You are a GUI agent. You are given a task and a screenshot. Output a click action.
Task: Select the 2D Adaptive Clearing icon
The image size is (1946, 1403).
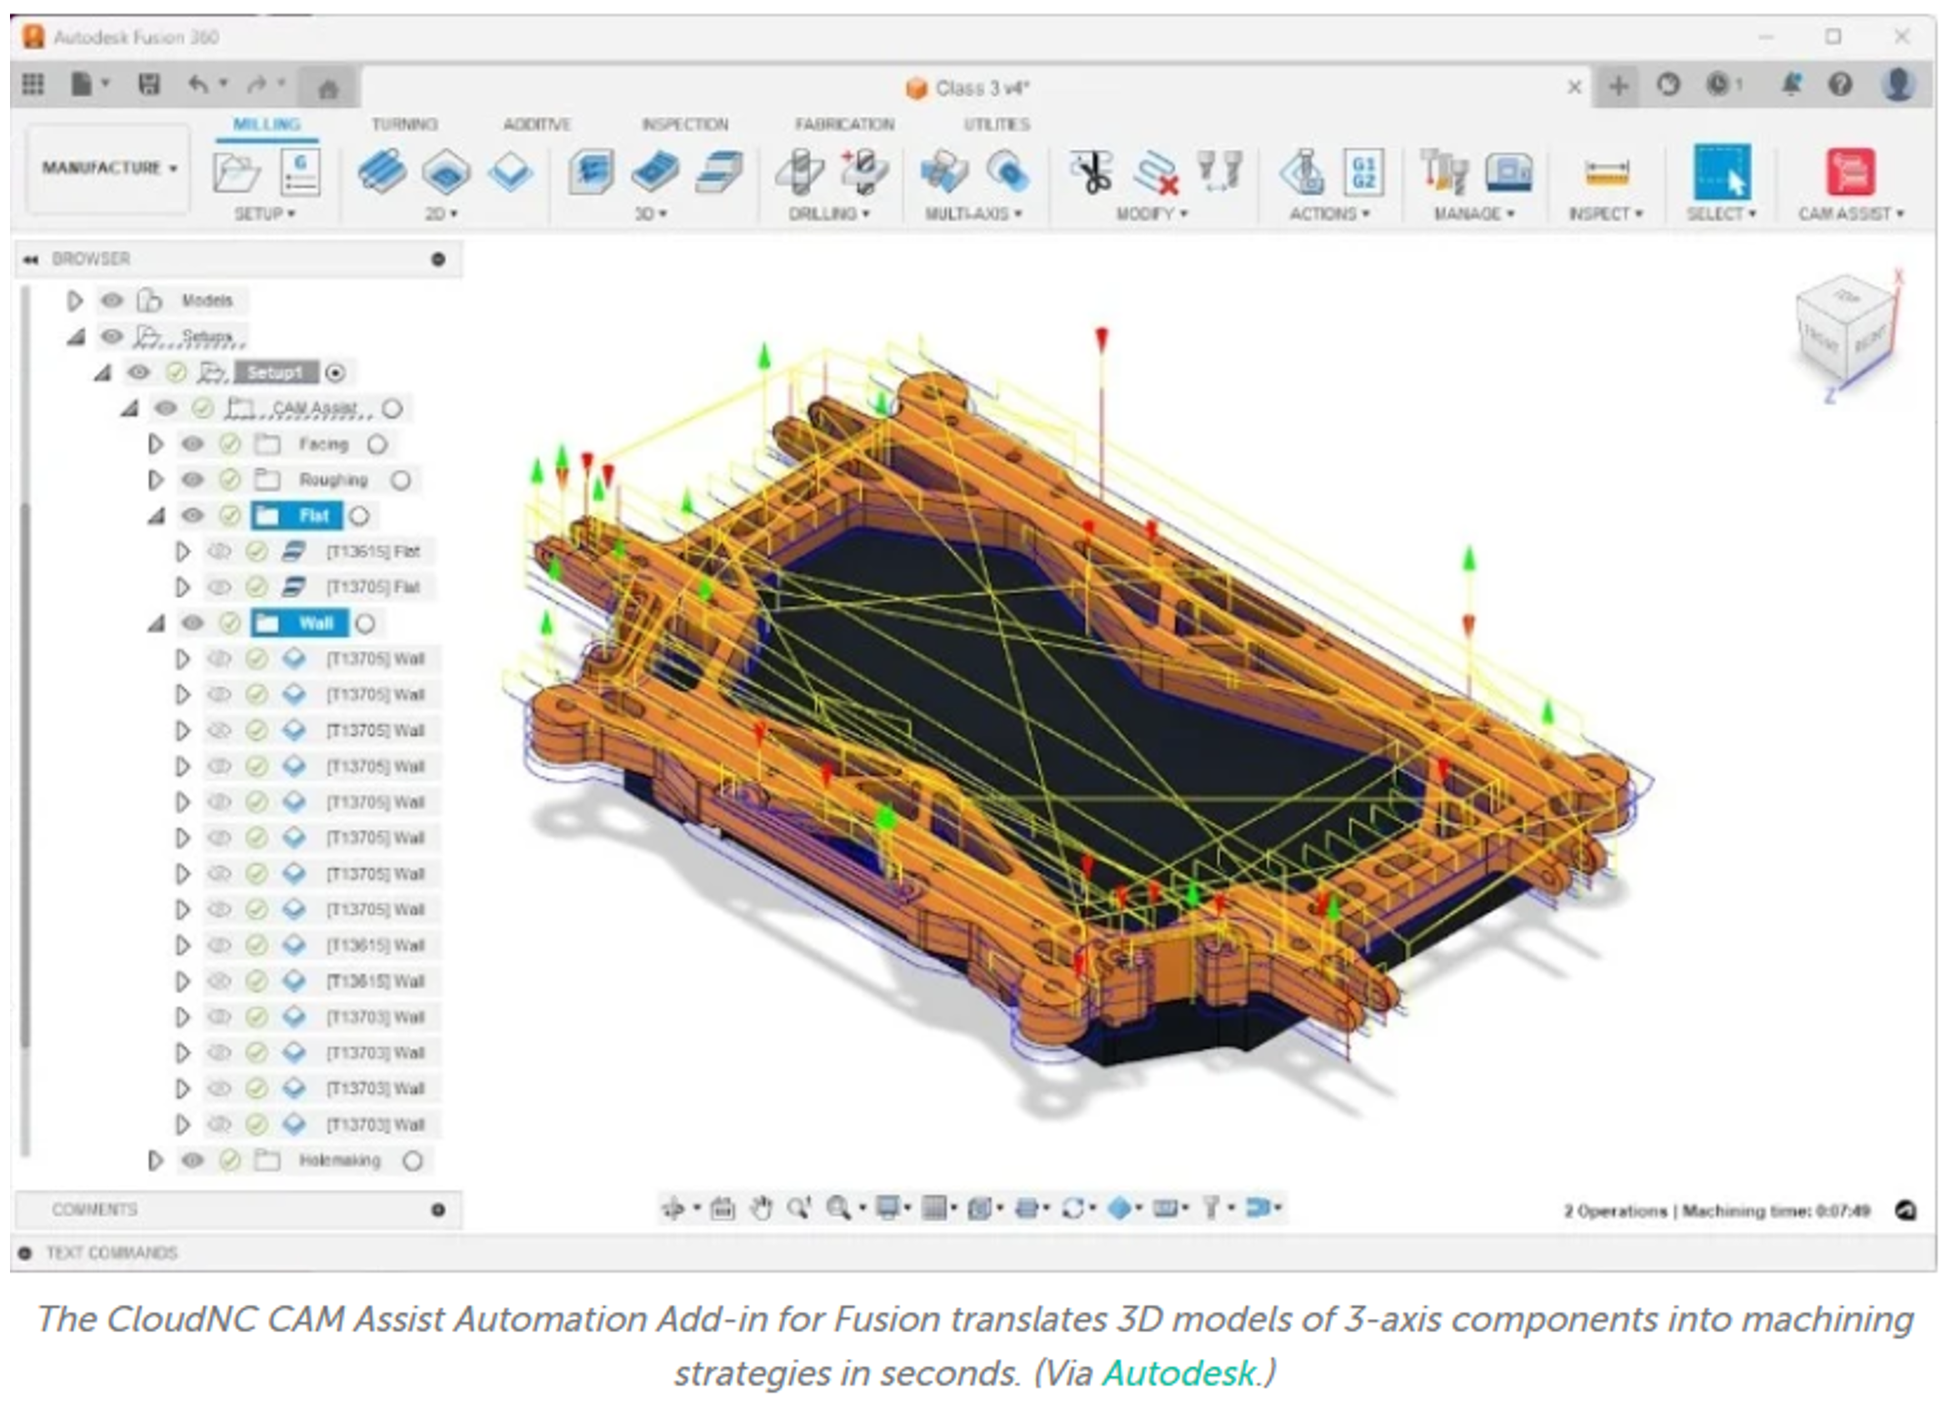pos(382,171)
